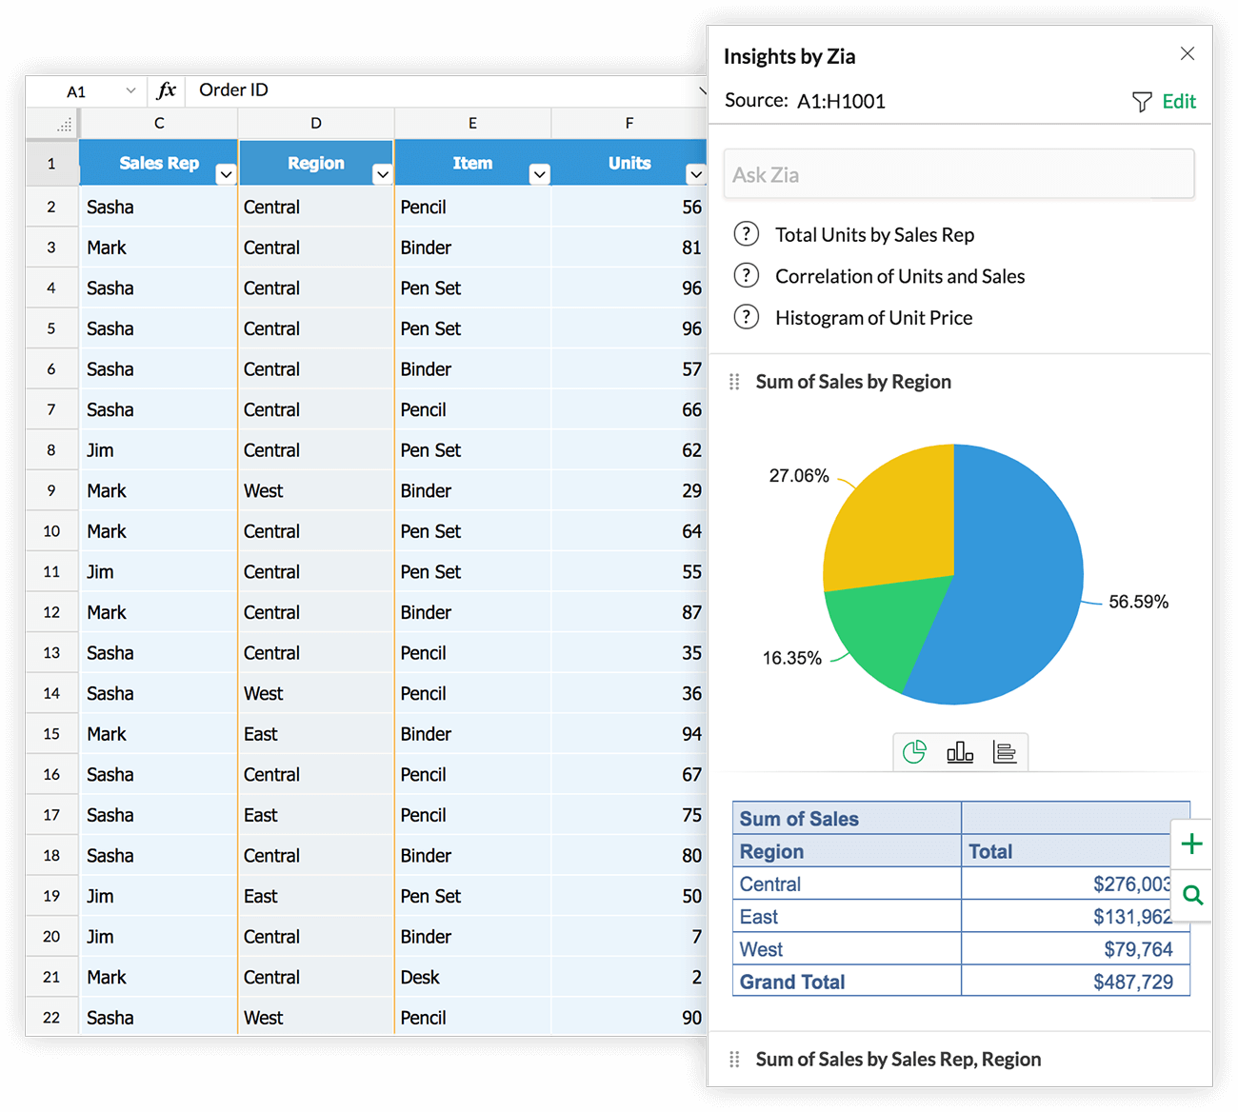The width and height of the screenshot is (1238, 1112).
Task: Select row 22 header
Action: (52, 1018)
